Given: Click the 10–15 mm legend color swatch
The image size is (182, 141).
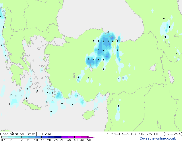Looking at the screenshot, I should click(38, 137).
